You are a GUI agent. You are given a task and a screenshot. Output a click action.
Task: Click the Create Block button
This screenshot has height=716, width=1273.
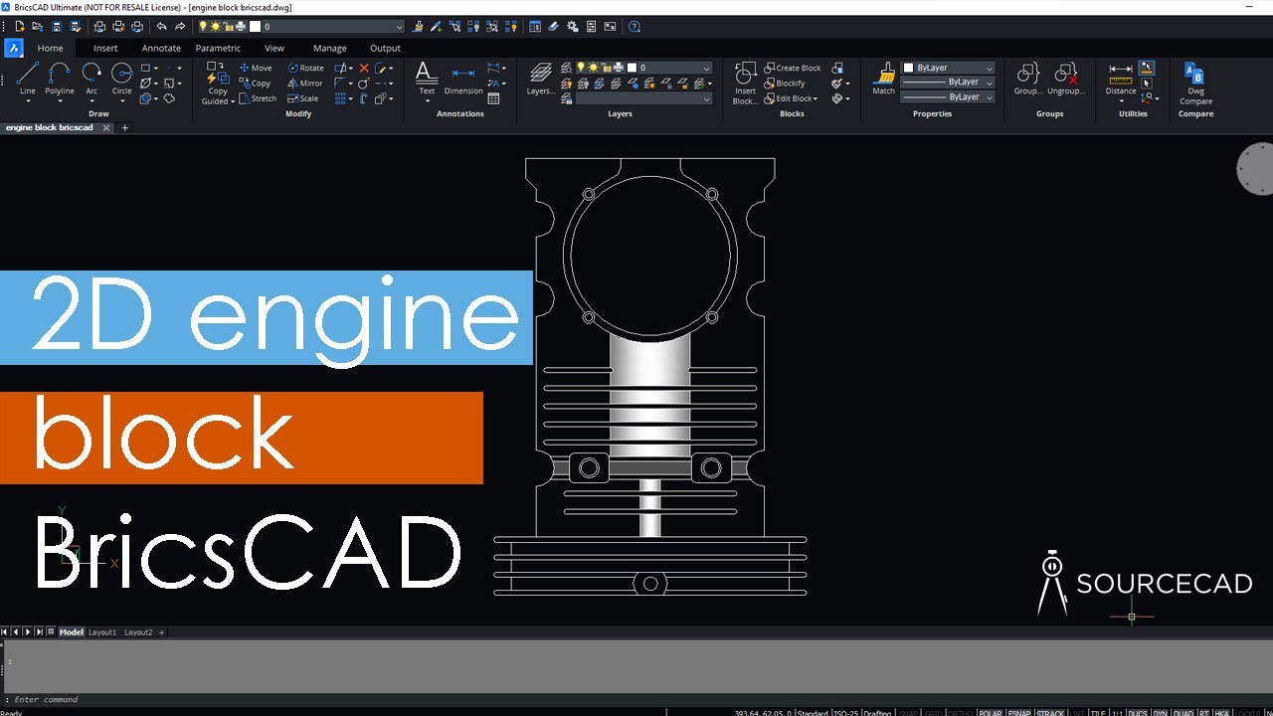pyautogui.click(x=793, y=68)
